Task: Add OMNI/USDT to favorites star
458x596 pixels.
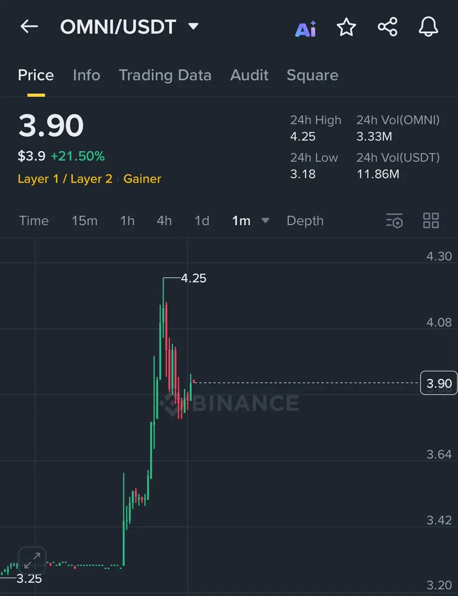Action: pos(346,27)
